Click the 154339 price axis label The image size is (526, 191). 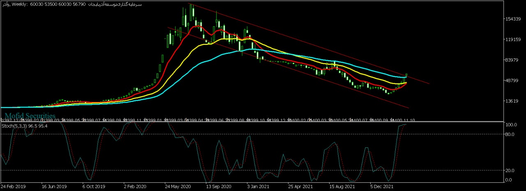tap(514, 19)
